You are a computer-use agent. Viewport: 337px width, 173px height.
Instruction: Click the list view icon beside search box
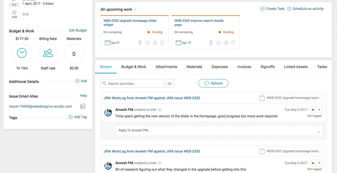[170, 84]
